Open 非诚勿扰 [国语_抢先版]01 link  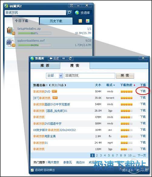(x=50, y=111)
